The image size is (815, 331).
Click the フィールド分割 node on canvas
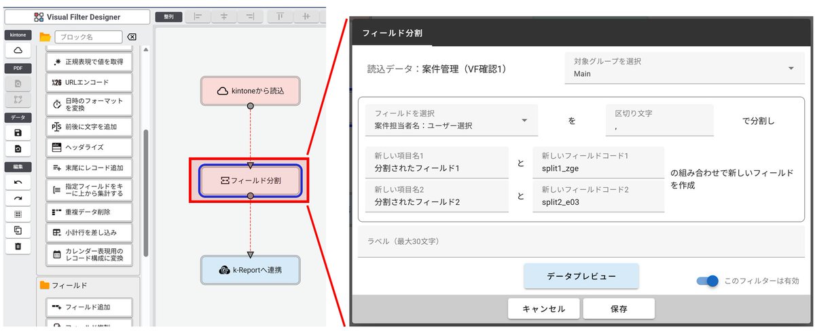click(250, 180)
